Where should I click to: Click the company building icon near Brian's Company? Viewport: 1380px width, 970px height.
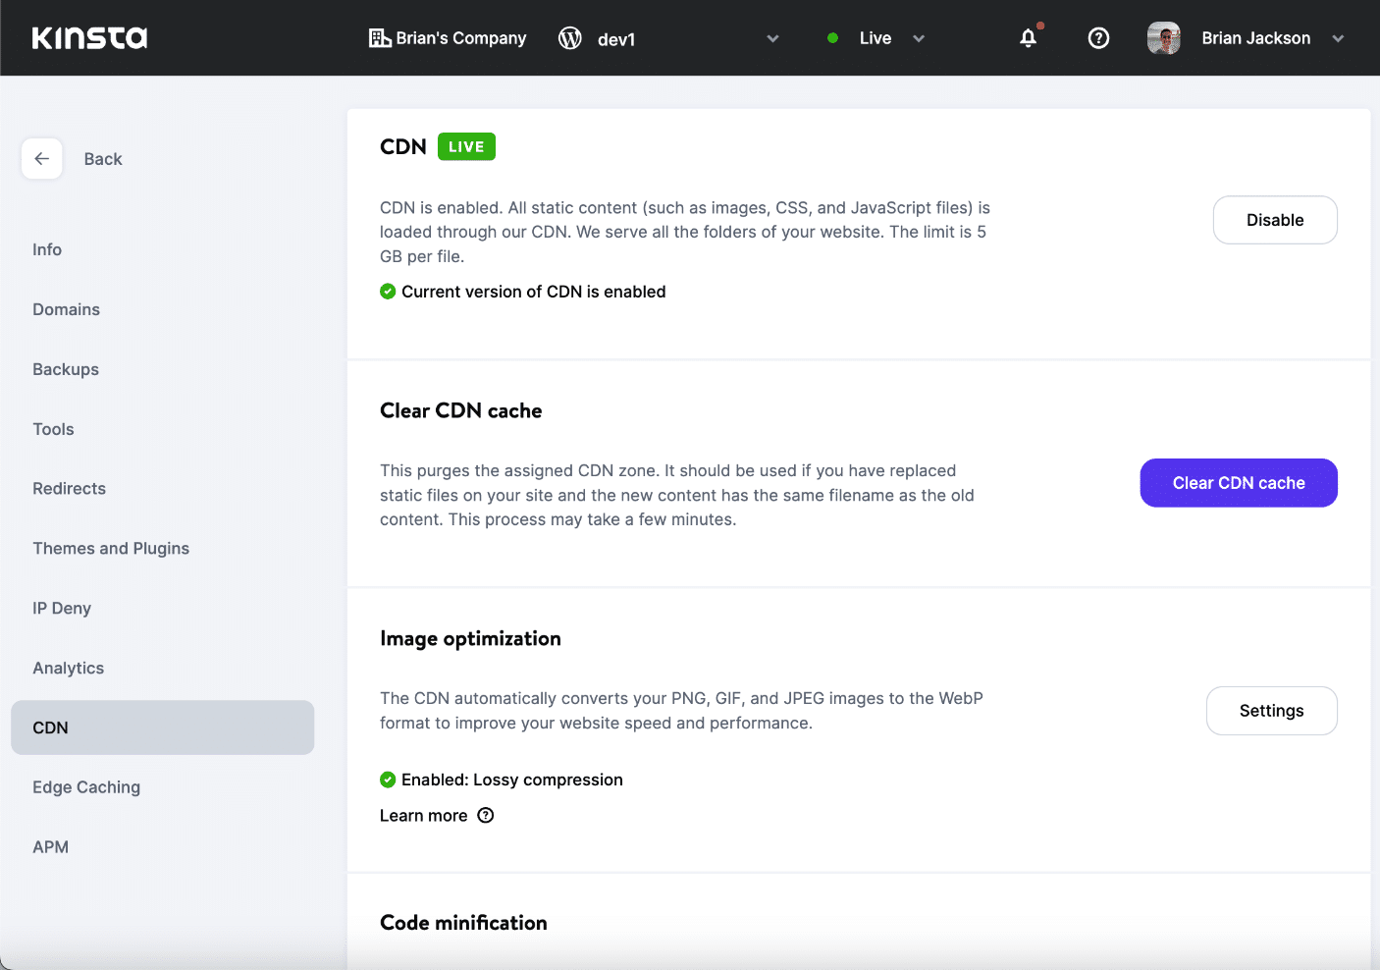click(380, 37)
